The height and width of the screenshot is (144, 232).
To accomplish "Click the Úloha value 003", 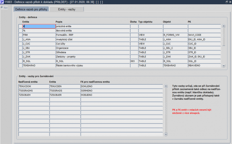I will point(134,61).
